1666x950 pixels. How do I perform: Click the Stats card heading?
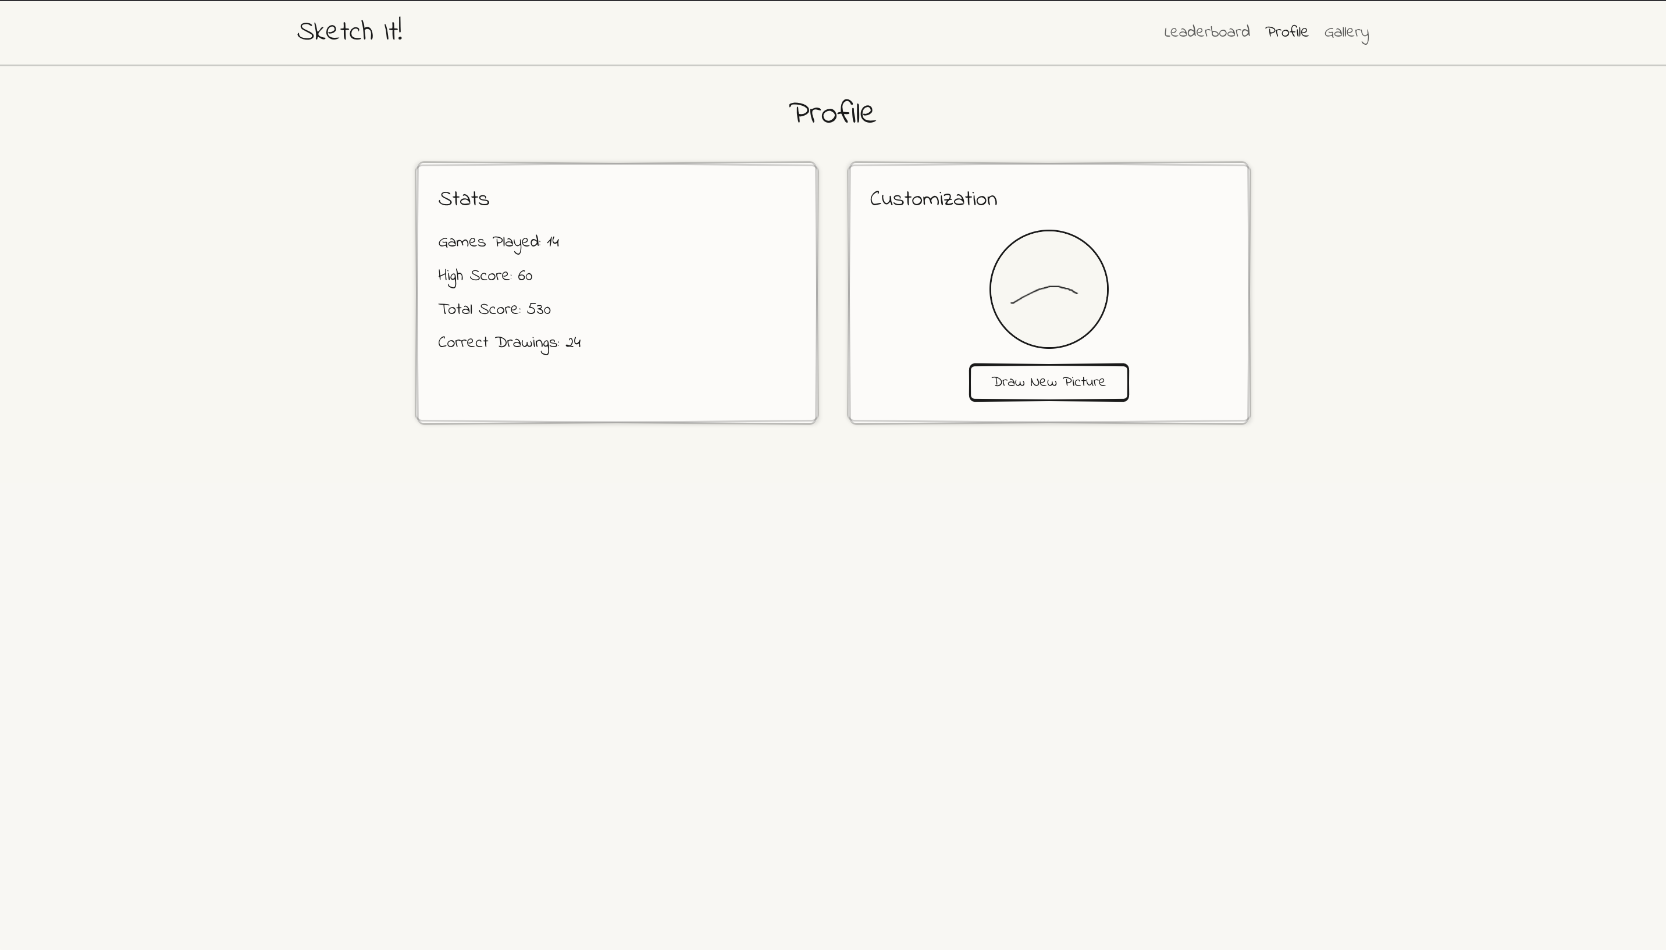click(x=464, y=199)
